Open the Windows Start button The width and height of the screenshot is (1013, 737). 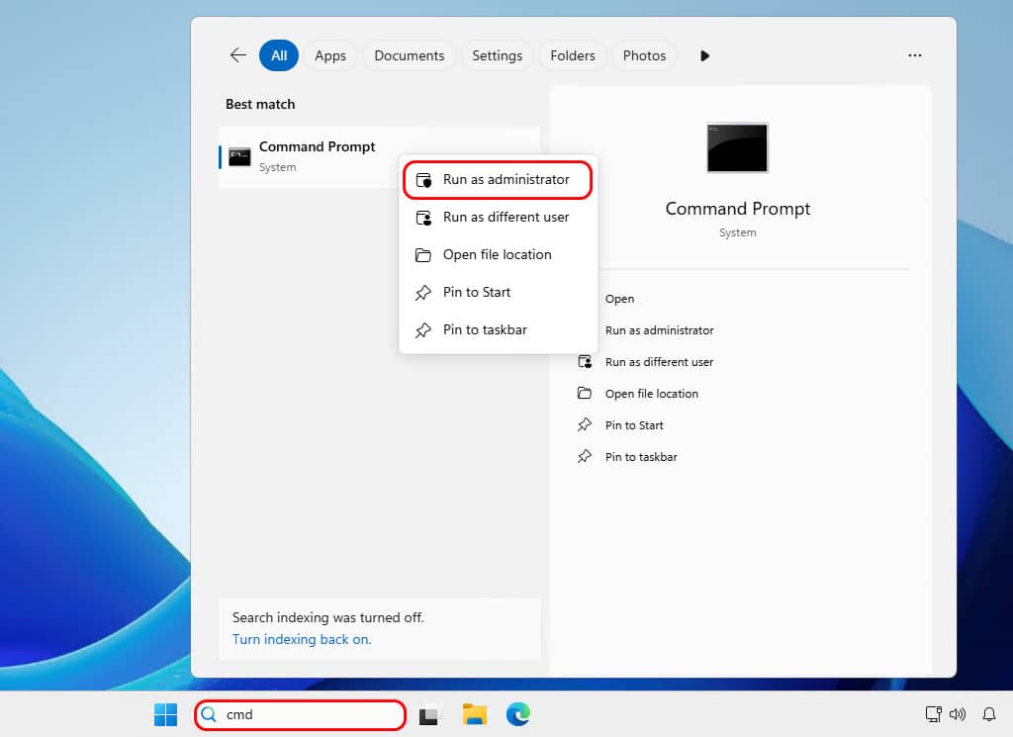[x=165, y=714]
